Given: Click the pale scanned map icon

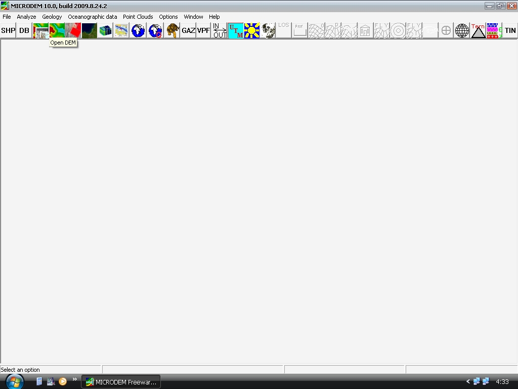Looking at the screenshot, I should [x=121, y=30].
